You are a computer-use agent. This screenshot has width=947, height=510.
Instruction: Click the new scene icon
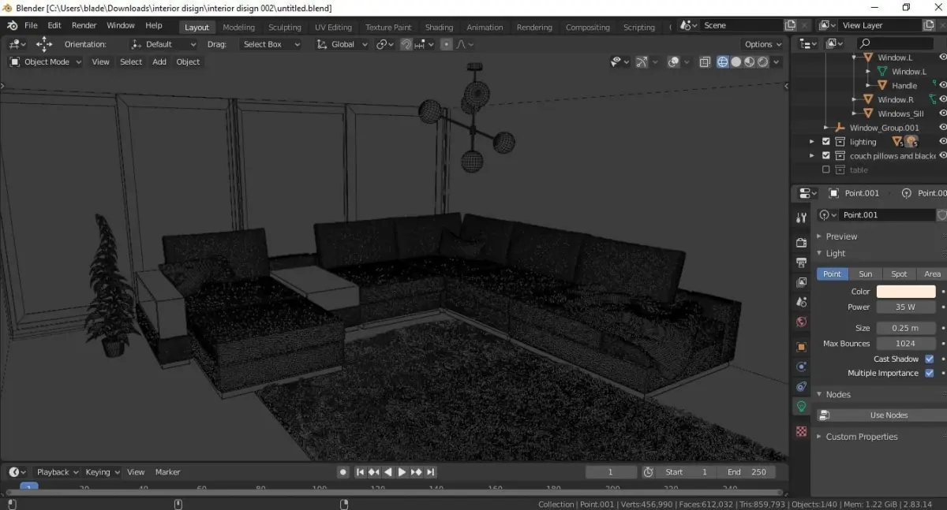click(x=791, y=26)
